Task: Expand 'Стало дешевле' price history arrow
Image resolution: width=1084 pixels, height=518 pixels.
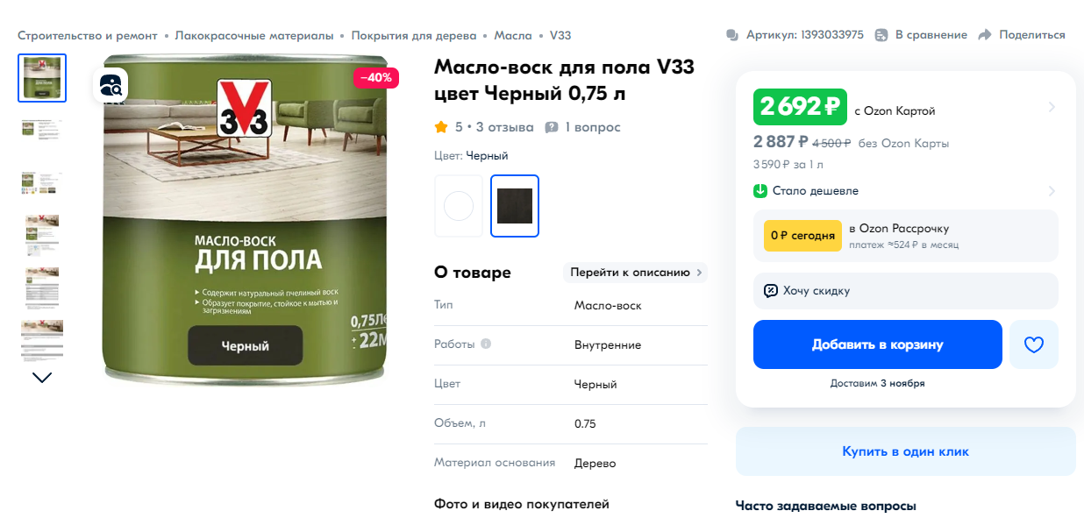Action: (1052, 190)
